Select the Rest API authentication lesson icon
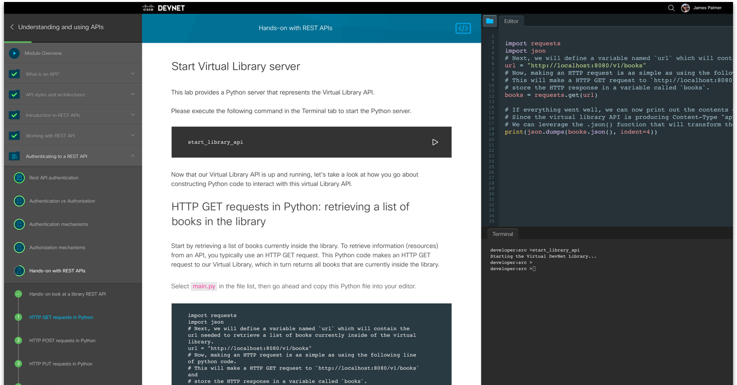Image resolution: width=737 pixels, height=385 pixels. (19, 178)
